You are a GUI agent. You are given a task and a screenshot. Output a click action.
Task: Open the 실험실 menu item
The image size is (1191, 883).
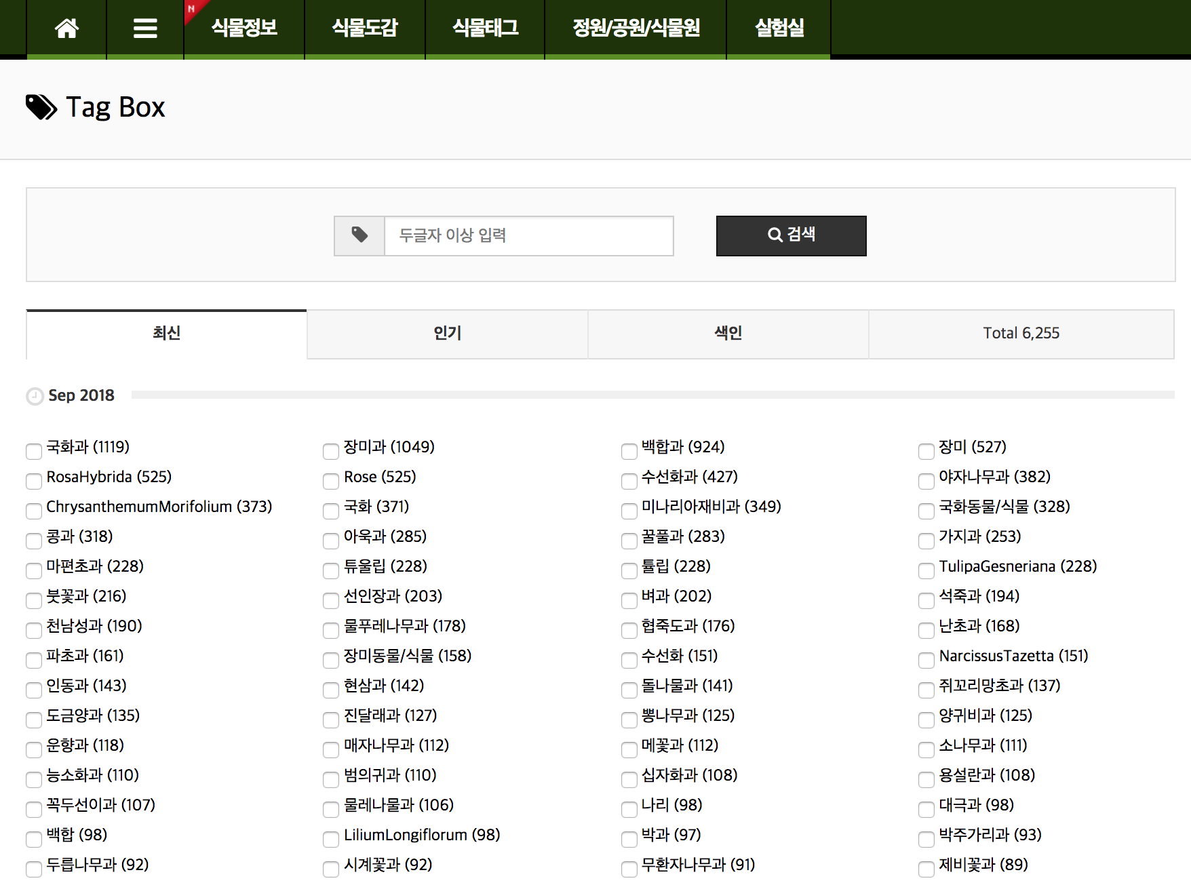[779, 28]
